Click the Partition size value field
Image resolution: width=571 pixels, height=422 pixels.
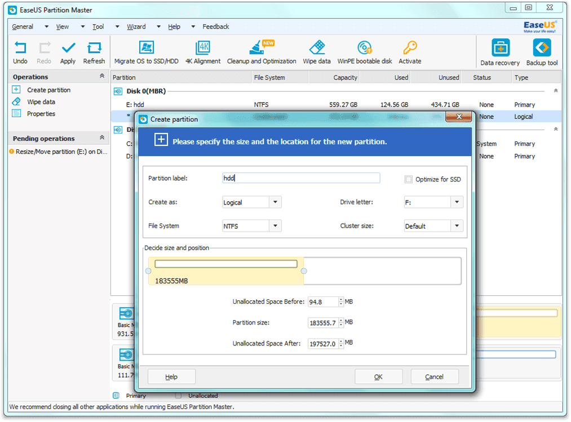pos(323,323)
